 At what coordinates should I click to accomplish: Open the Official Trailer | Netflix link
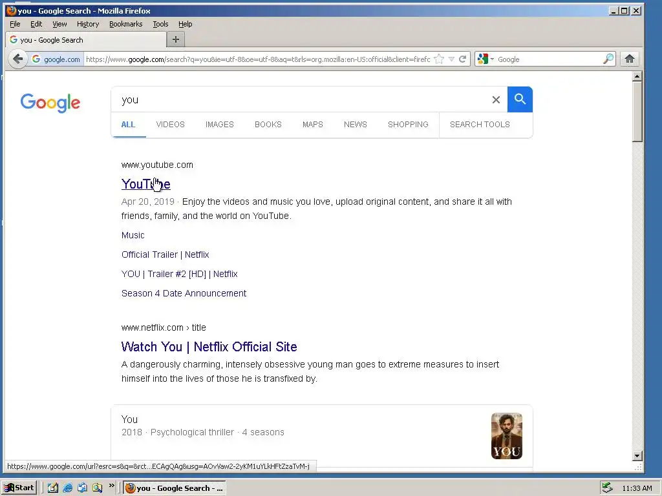165,254
